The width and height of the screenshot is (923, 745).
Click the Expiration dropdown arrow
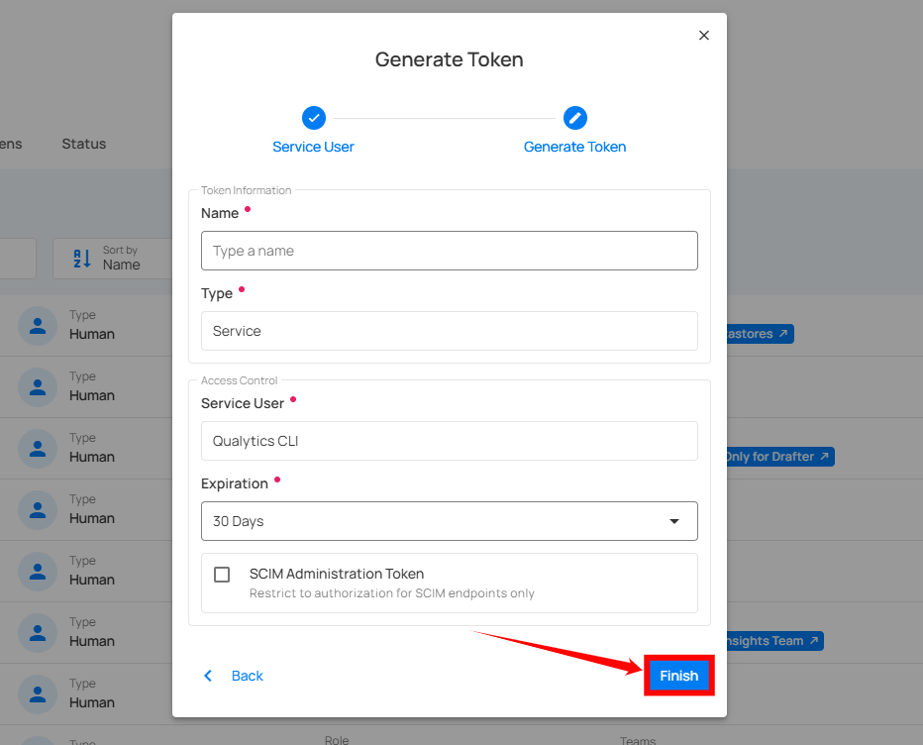(674, 521)
